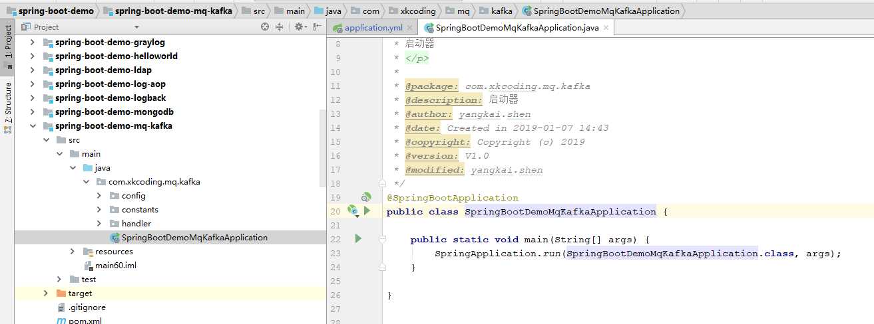Screen dimensions: 874x324
Task: Click the SpringBootDemoMqKafkaApplication class icon in tree
Action: [115, 238]
